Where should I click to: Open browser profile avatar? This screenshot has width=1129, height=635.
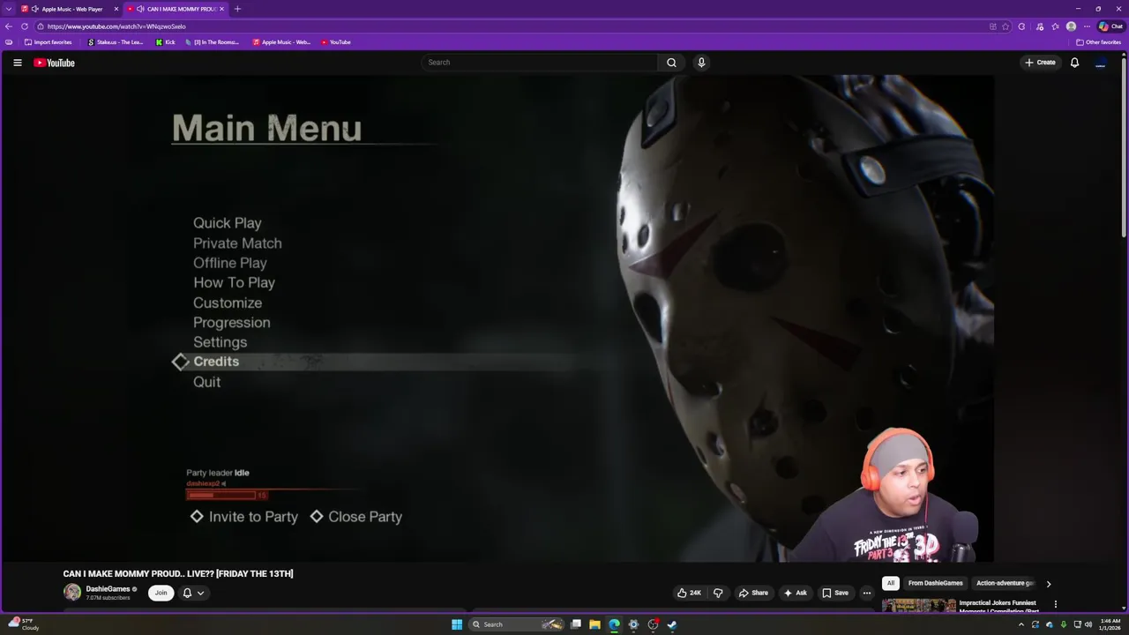1071,26
